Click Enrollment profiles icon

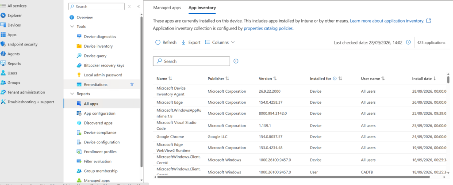(x=79, y=152)
